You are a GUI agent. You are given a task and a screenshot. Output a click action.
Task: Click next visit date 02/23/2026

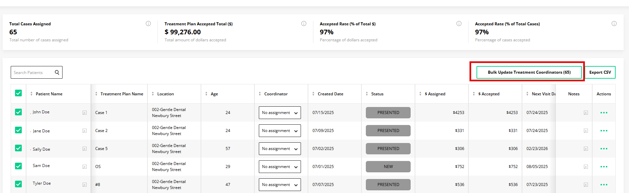tap(537, 149)
